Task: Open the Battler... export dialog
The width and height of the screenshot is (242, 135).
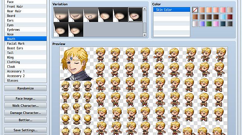Action: [x=26, y=120]
